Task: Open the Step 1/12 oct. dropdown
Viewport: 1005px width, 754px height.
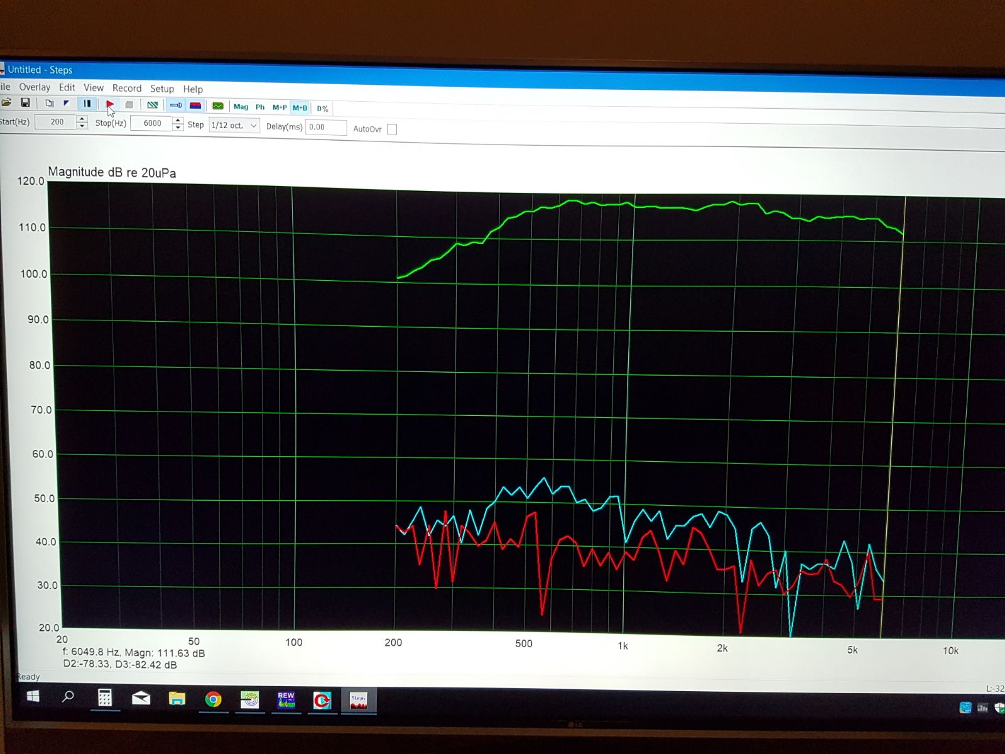Action: click(x=234, y=125)
